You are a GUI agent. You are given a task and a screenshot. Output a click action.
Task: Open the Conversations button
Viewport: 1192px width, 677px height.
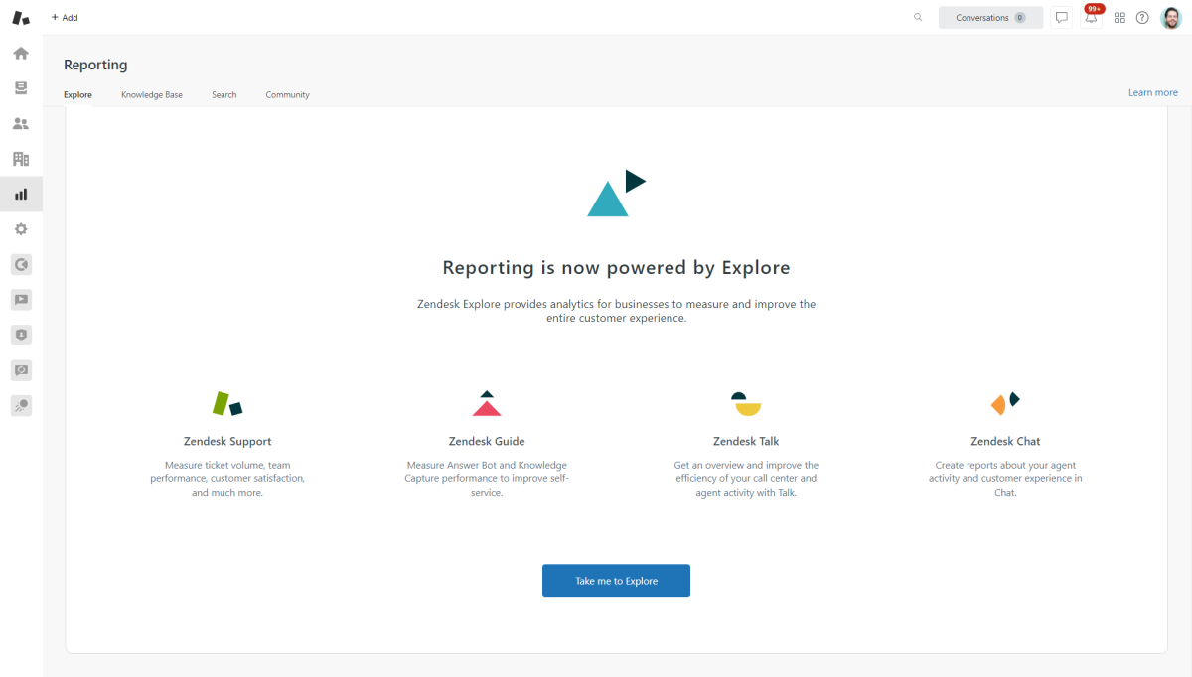click(x=990, y=18)
